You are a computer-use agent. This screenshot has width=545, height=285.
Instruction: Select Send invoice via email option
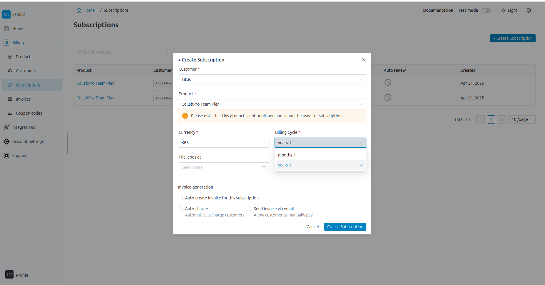(x=249, y=209)
